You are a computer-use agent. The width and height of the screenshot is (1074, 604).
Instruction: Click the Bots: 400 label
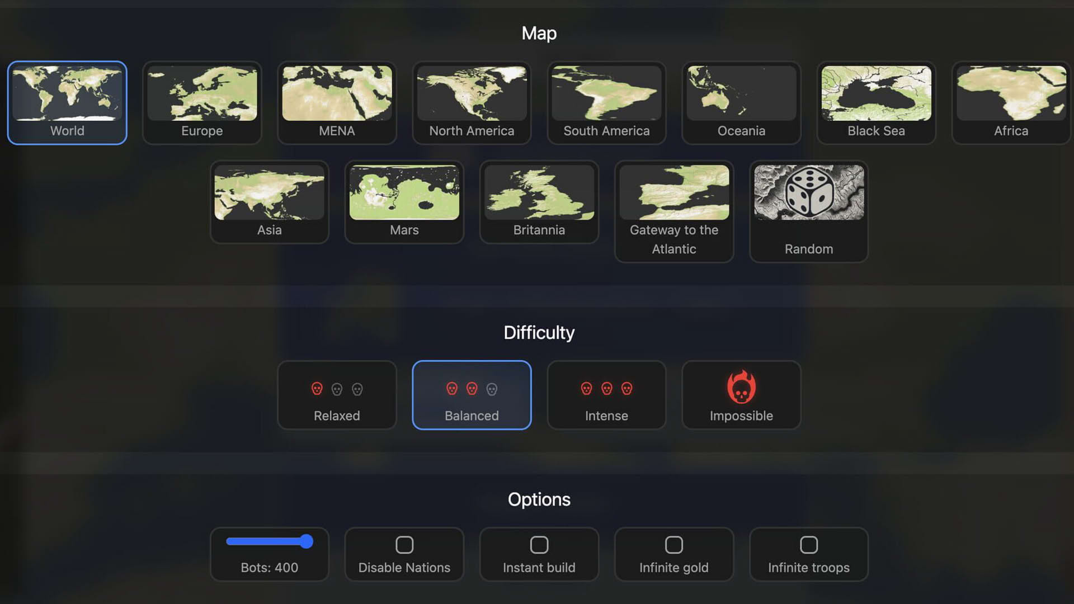[x=269, y=568]
